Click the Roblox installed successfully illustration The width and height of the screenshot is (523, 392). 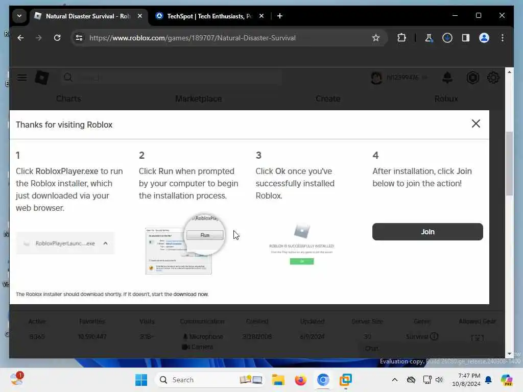[x=301, y=244]
